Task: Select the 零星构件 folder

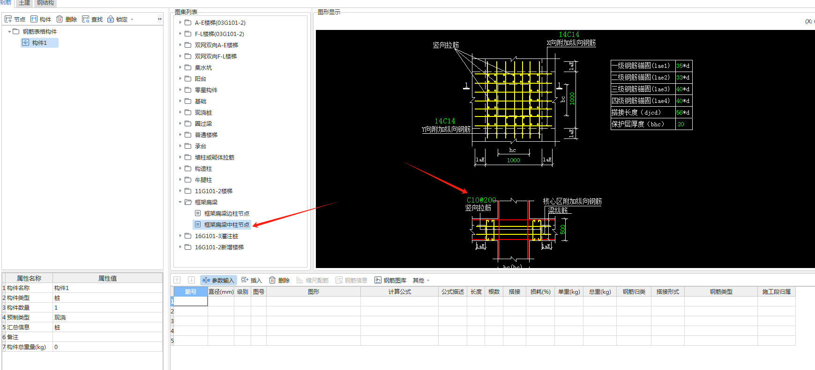Action: [206, 90]
